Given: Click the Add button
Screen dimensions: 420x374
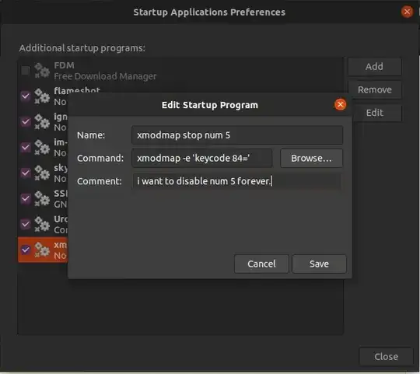Looking at the screenshot, I should pos(374,66).
